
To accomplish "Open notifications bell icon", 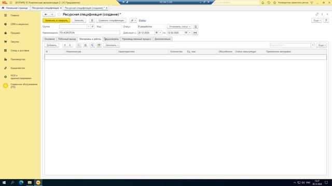I will coord(262,3).
